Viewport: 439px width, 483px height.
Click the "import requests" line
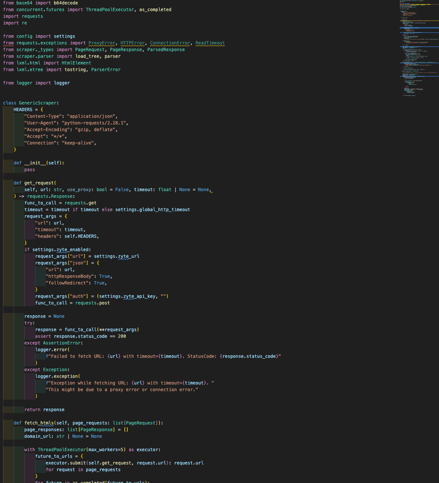tap(23, 16)
